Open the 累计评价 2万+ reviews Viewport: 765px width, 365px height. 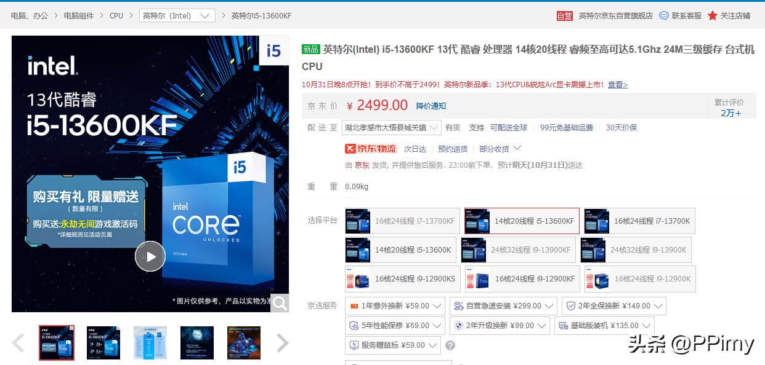[731, 108]
